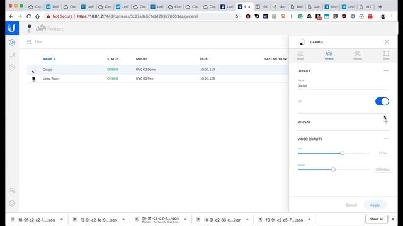
Task: Open menu for f0-9f-c2-1e-9 json download
Action: [123, 220]
